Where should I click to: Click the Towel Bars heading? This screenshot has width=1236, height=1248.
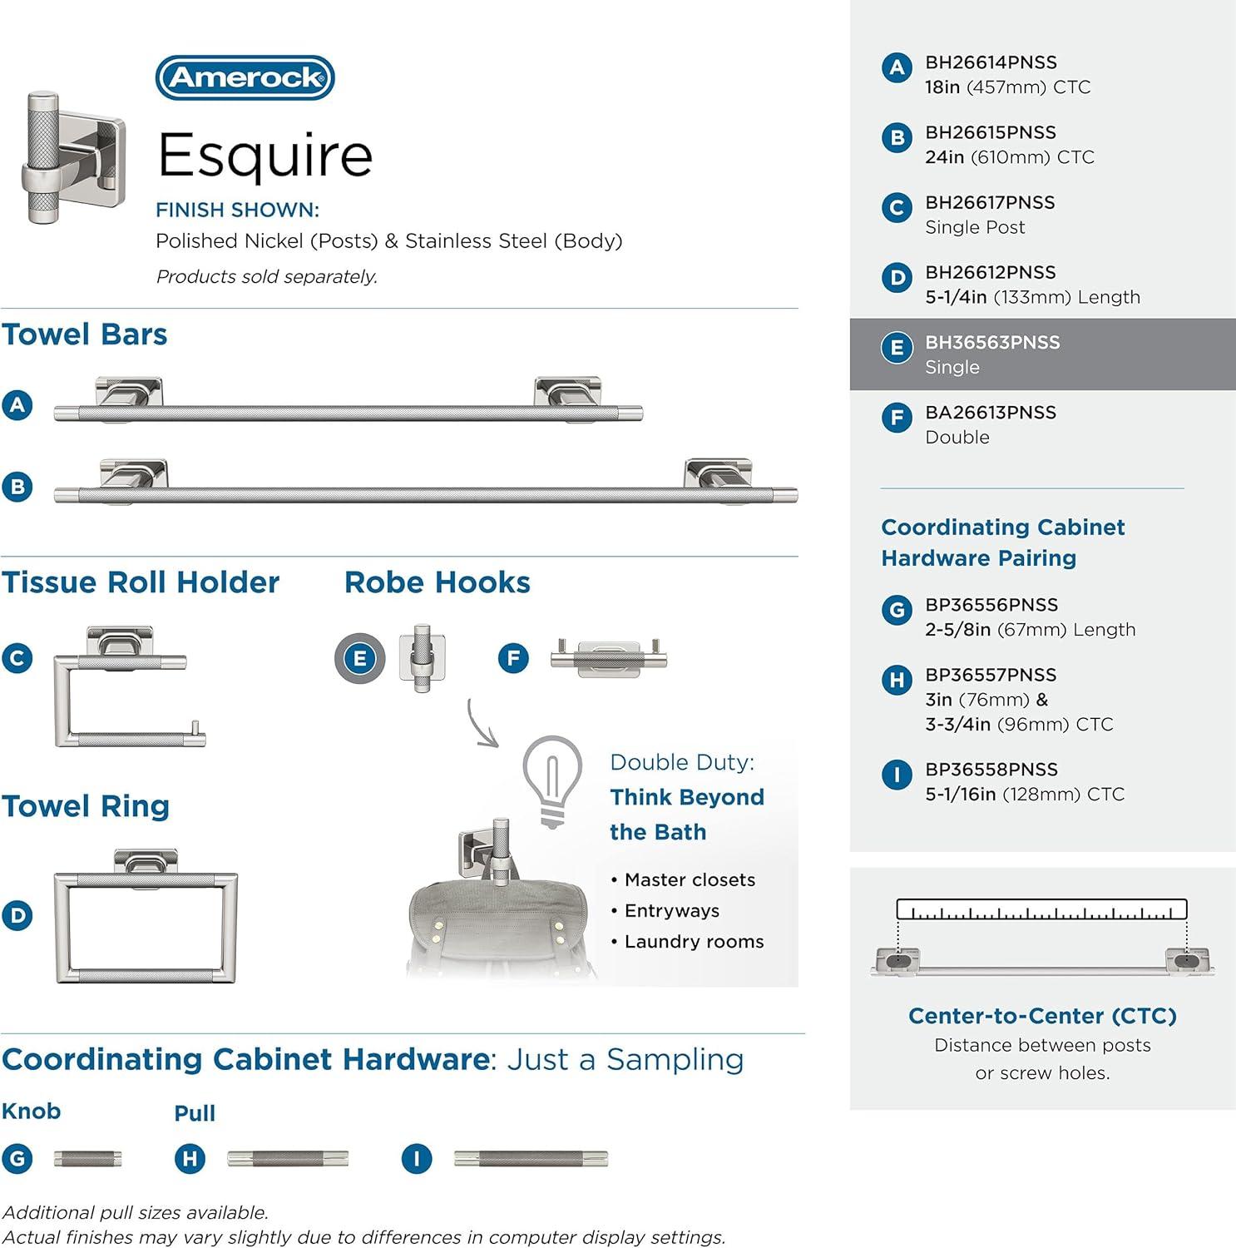coord(84,334)
